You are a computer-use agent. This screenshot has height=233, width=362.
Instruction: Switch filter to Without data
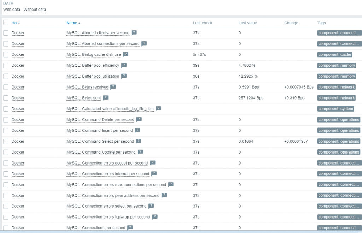(35, 10)
